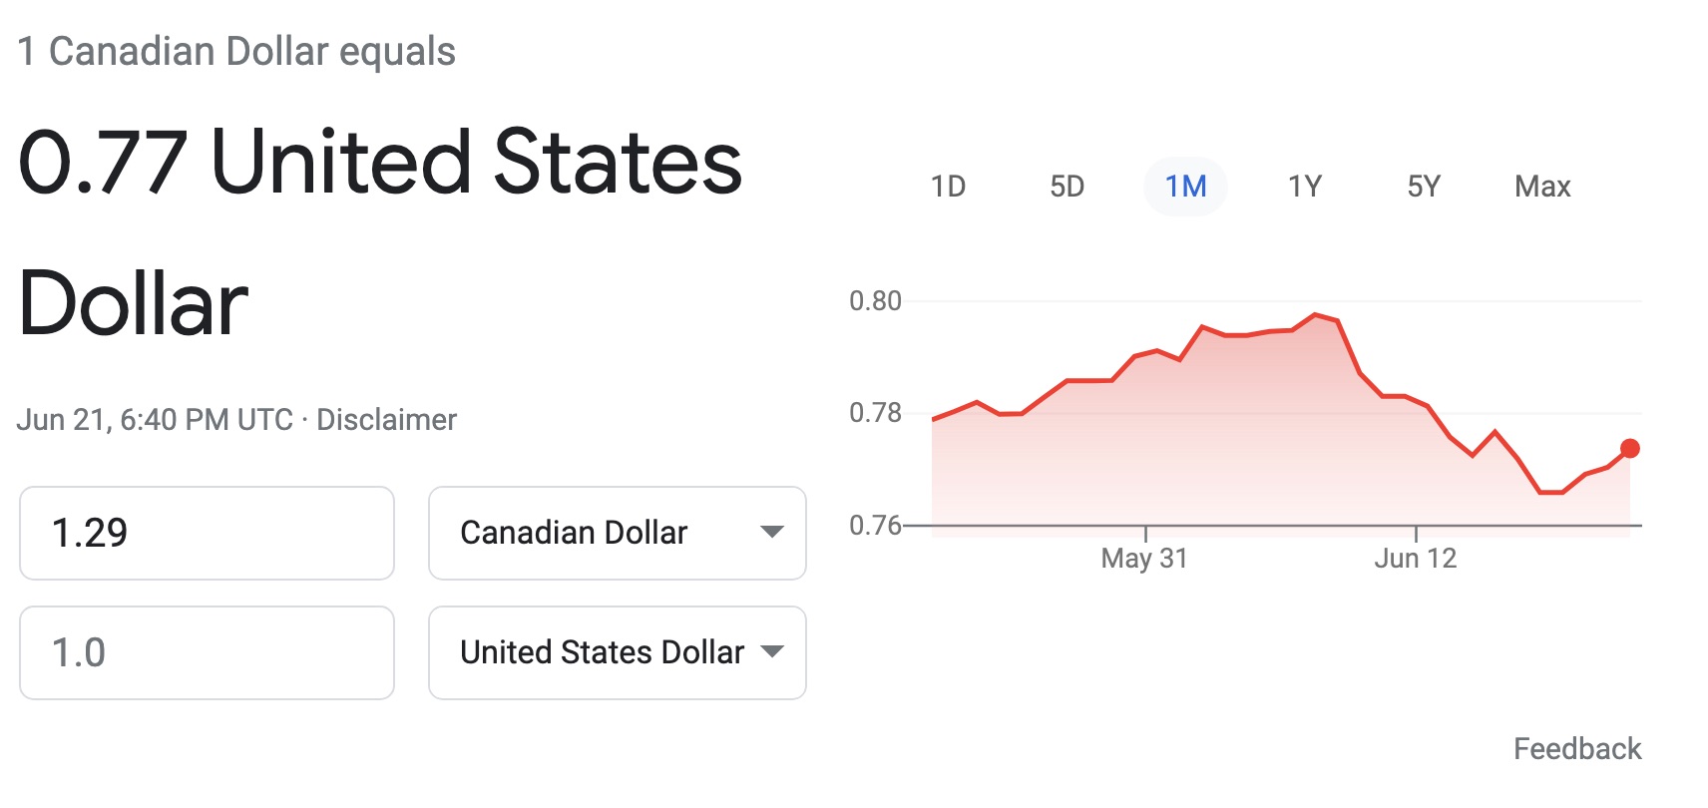Screen dimensions: 1708x808
Task: Click the red endpoint dot on the chart
Action: [x=1630, y=448]
